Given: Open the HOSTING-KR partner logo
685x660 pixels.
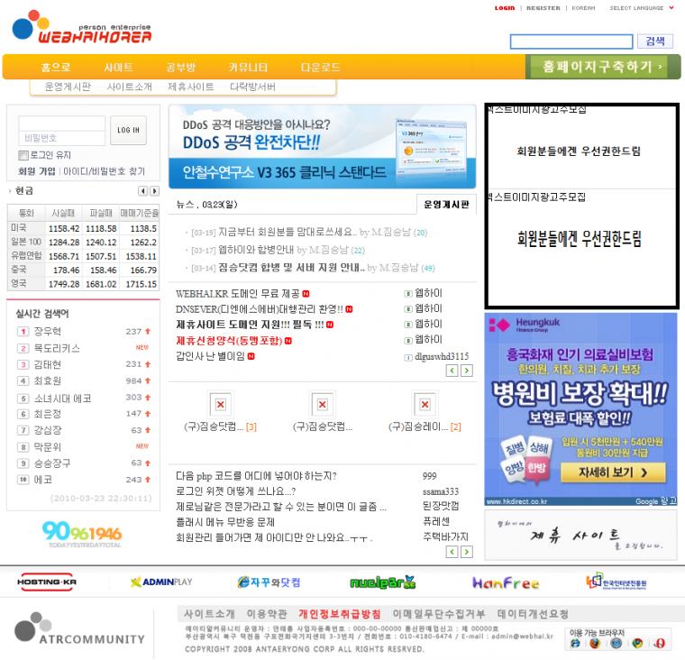Looking at the screenshot, I should click(47, 582).
